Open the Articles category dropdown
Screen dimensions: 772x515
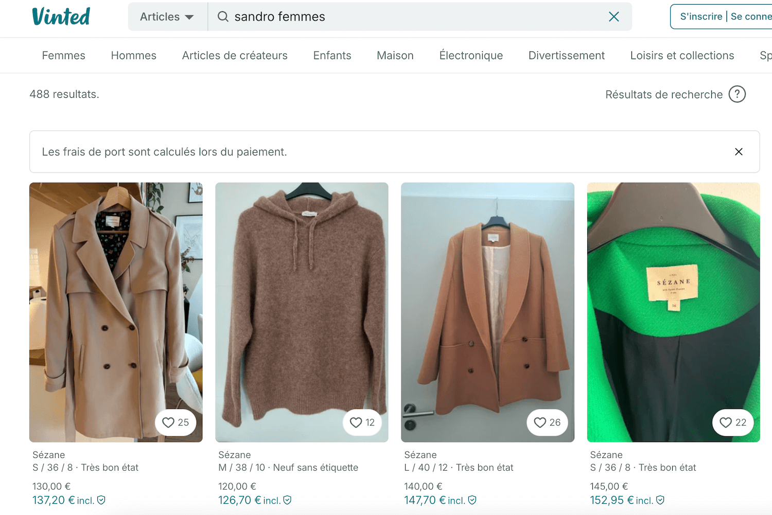tap(160, 16)
